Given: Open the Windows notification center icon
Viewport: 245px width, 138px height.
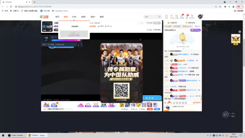Looking at the screenshot, I should point(241,135).
